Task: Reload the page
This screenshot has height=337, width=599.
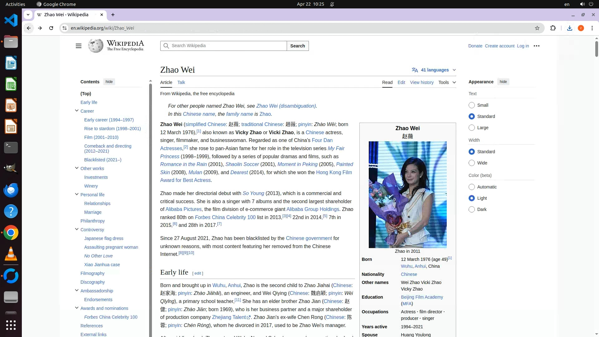Action: [51, 28]
